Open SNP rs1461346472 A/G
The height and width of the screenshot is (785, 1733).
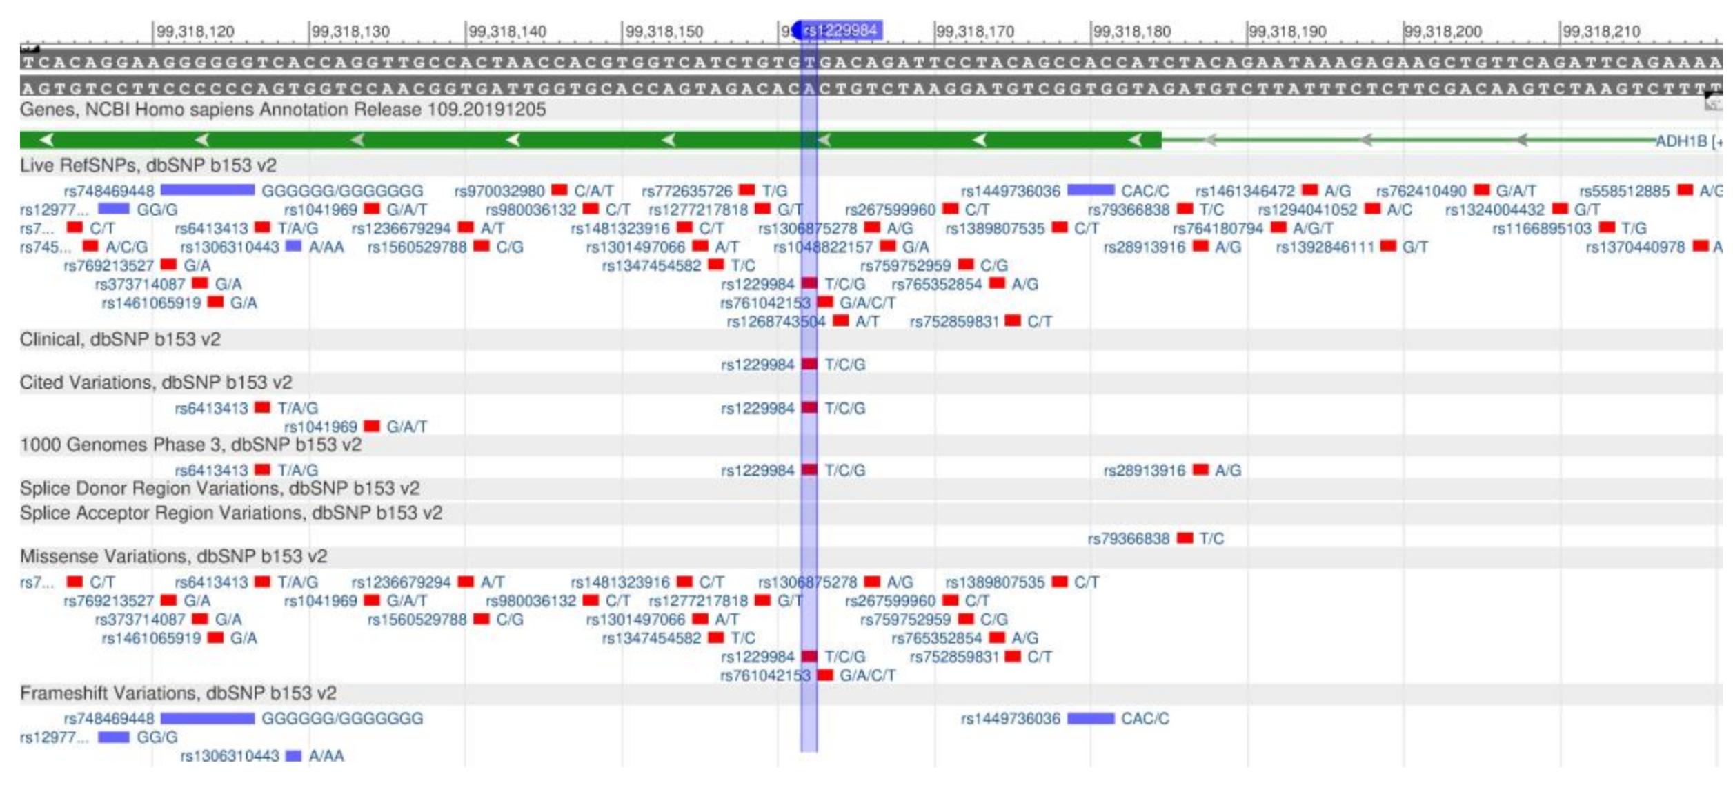[1274, 191]
